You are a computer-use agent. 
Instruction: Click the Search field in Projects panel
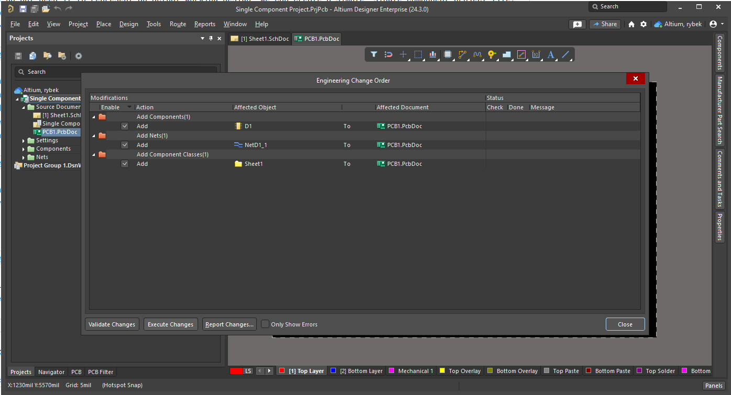coord(115,72)
